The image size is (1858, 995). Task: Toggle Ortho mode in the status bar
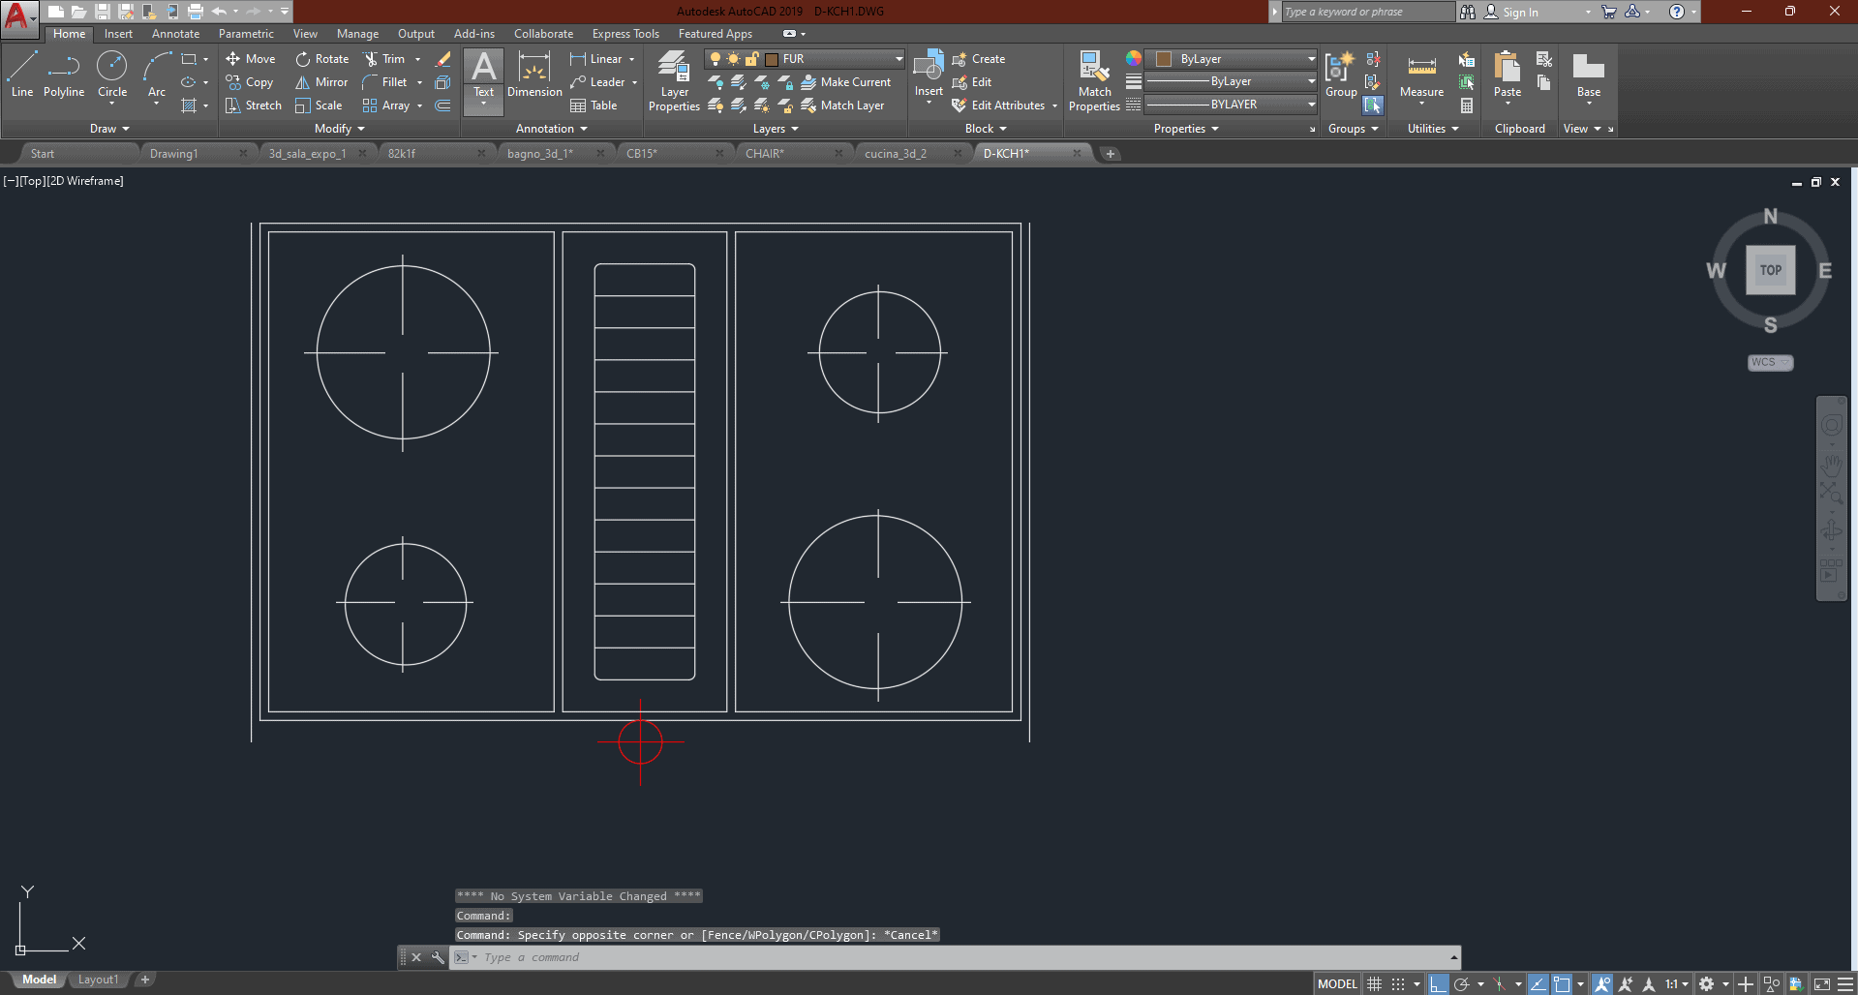coord(1439,983)
